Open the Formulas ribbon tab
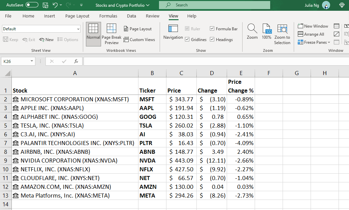 108,16
